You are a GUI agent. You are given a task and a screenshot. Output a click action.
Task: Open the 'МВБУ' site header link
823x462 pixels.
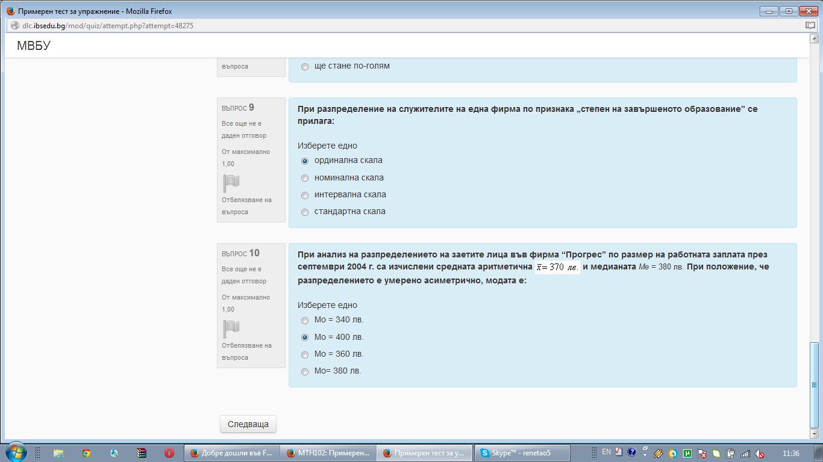click(x=34, y=46)
